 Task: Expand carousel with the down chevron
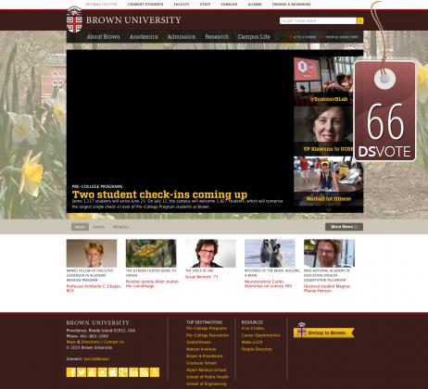tap(328, 209)
